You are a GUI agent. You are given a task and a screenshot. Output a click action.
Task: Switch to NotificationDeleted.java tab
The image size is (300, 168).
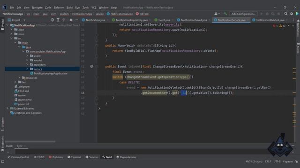[270, 20]
